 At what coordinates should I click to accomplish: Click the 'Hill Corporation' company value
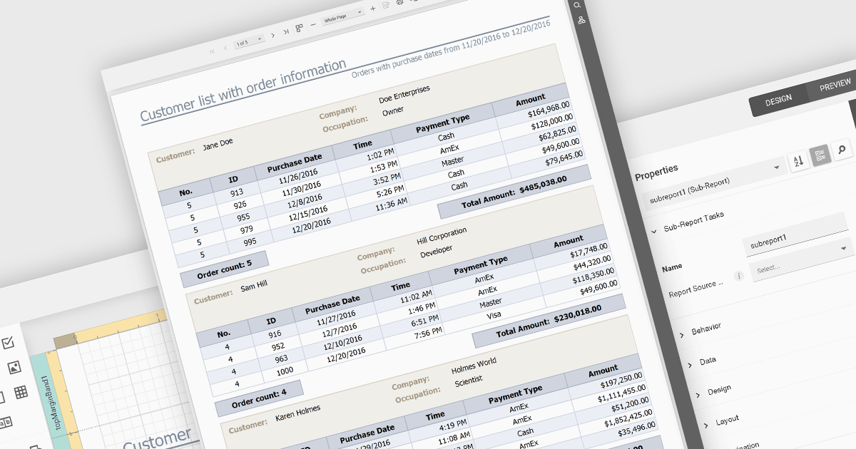[442, 236]
